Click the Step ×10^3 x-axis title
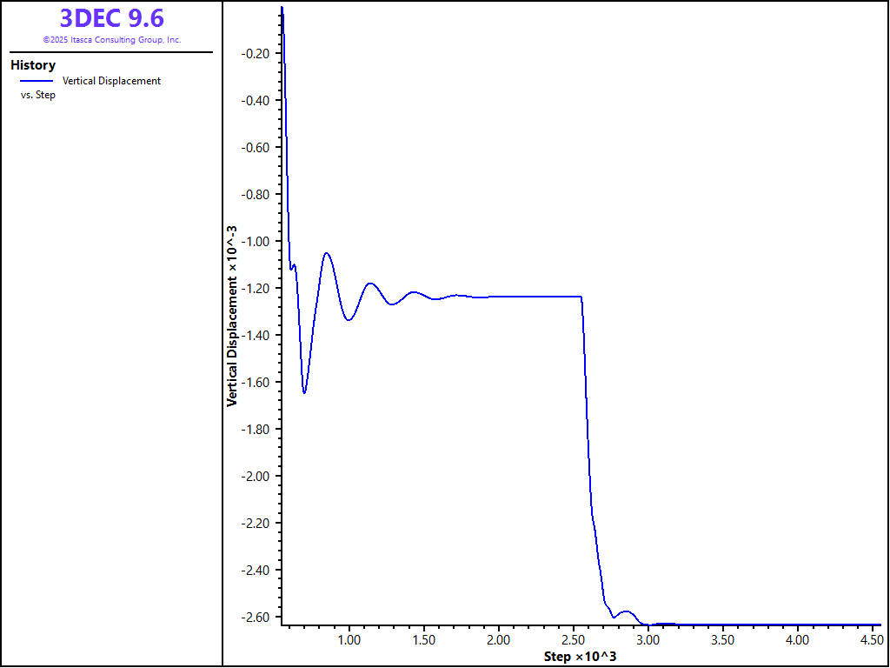This screenshot has height=668, width=890. click(x=580, y=656)
